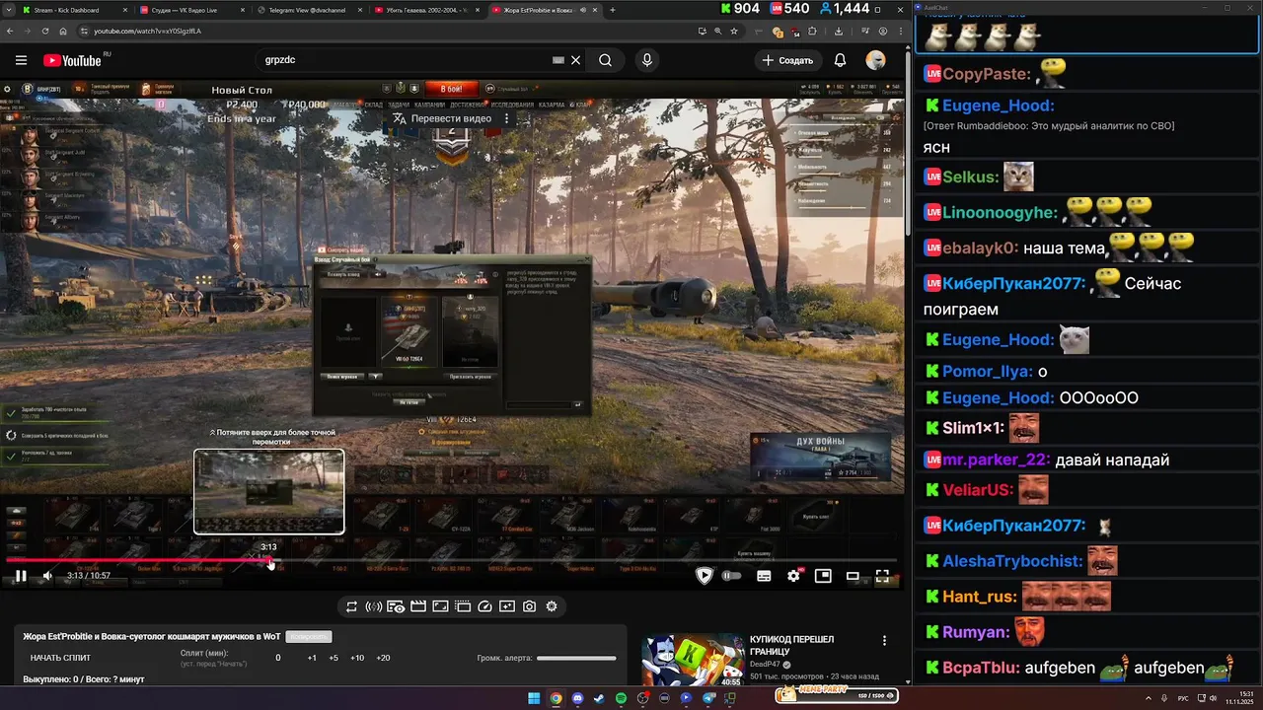Open КУПИКОД ПЕРЕШЕЛ ГРАНИЦУ video thumbnail
Image resolution: width=1263 pixels, height=710 pixels.
(x=693, y=660)
